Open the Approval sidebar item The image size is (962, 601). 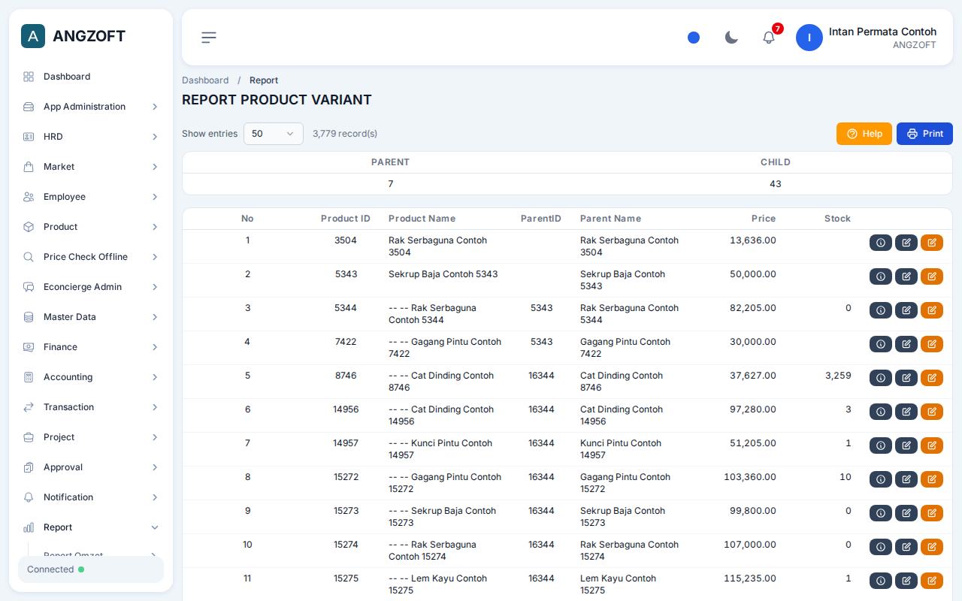[x=91, y=467]
